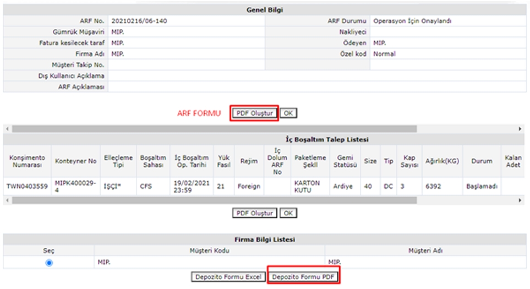Click the Konşimento Numarası column header

tap(27, 161)
